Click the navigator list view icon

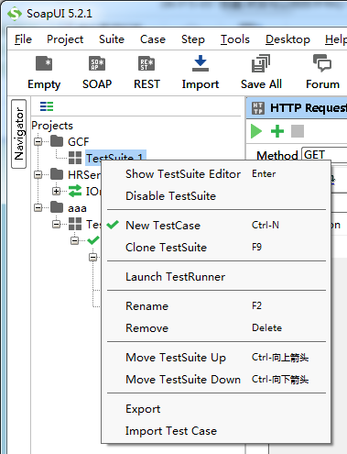(x=47, y=106)
